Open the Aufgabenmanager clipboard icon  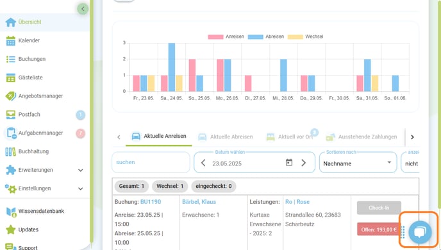tap(12, 133)
